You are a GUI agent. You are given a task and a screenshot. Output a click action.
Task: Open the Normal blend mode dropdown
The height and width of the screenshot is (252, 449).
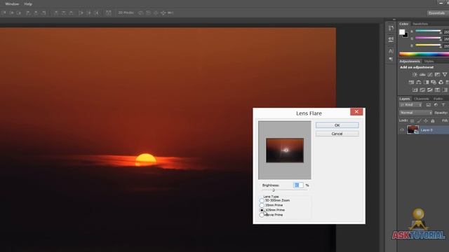(415, 113)
